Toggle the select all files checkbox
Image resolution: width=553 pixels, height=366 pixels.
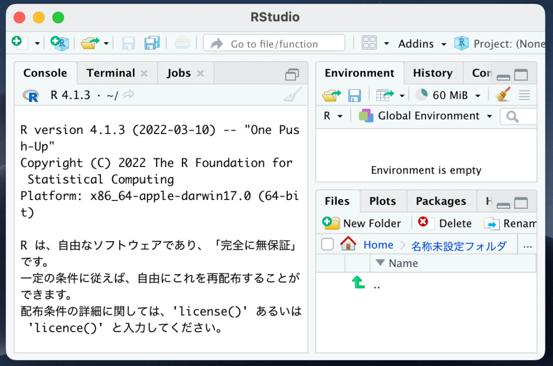click(327, 244)
